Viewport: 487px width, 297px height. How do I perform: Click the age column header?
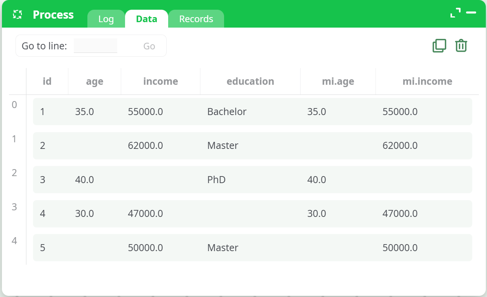(94, 81)
